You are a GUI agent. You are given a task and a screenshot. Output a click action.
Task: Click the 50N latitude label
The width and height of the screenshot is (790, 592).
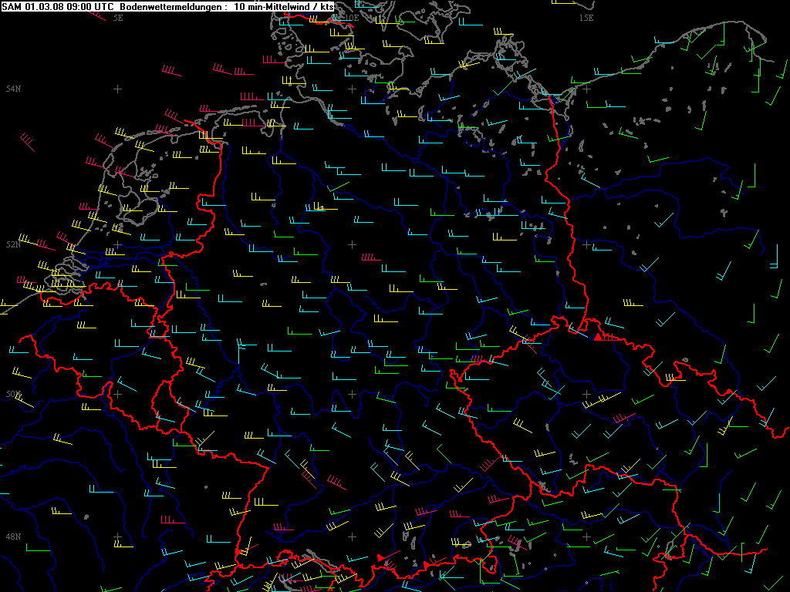tap(13, 394)
